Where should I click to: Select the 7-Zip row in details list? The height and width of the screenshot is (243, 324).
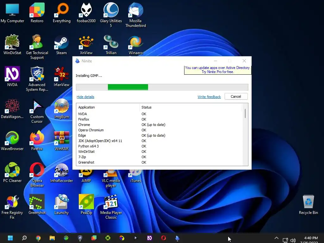(x=159, y=157)
